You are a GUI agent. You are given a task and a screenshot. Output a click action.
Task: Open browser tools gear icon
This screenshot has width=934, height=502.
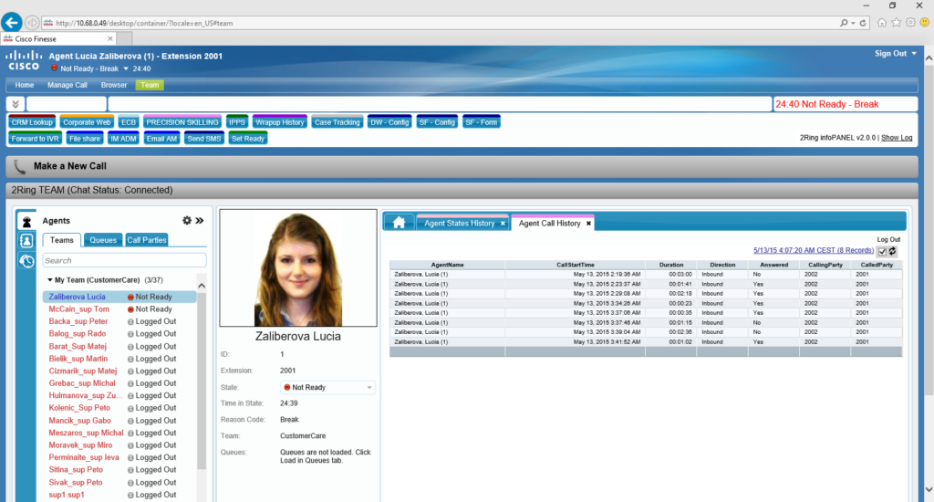[x=910, y=23]
